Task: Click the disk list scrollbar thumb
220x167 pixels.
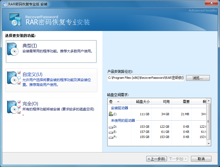Action: pos(209,121)
